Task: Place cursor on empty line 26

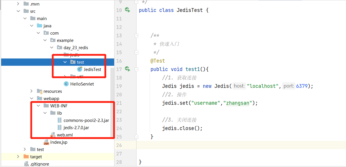Action: click(241, 145)
